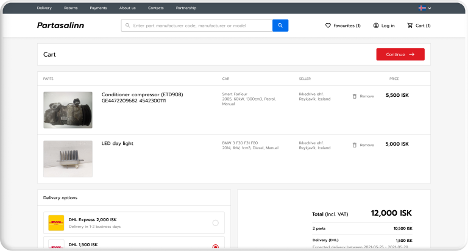Click trash icon for LED day light
468x251 pixels.
tap(355, 145)
